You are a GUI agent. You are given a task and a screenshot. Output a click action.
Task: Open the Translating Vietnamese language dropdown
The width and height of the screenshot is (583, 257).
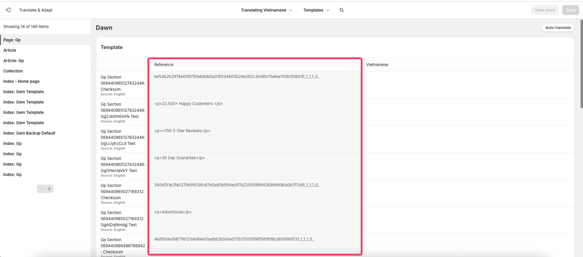[x=266, y=10]
